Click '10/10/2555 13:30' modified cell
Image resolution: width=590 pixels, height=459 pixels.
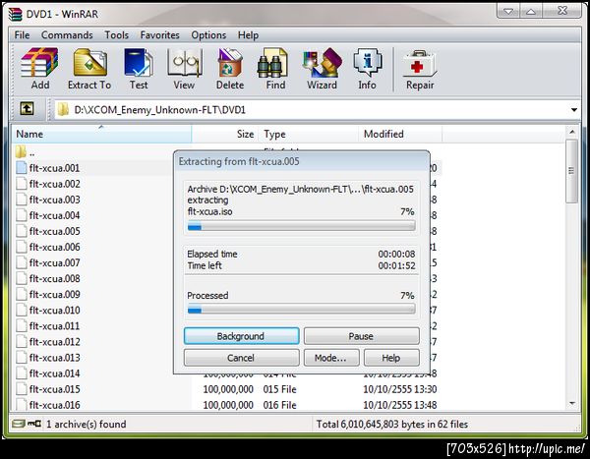tap(399, 389)
